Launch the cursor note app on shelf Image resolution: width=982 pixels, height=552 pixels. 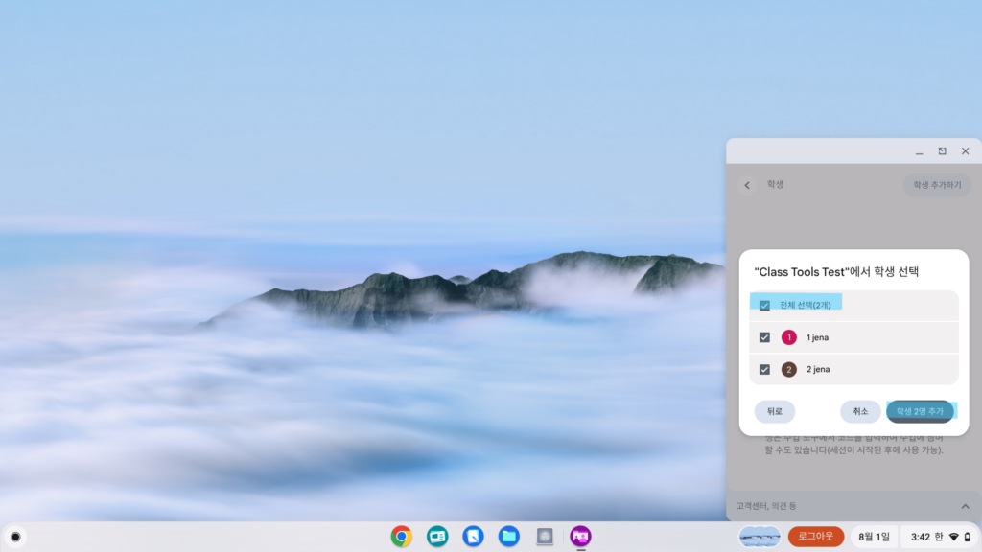[473, 537]
